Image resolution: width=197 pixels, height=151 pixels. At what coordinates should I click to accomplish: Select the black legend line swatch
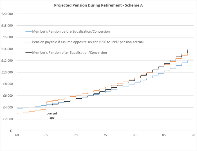click(x=28, y=52)
